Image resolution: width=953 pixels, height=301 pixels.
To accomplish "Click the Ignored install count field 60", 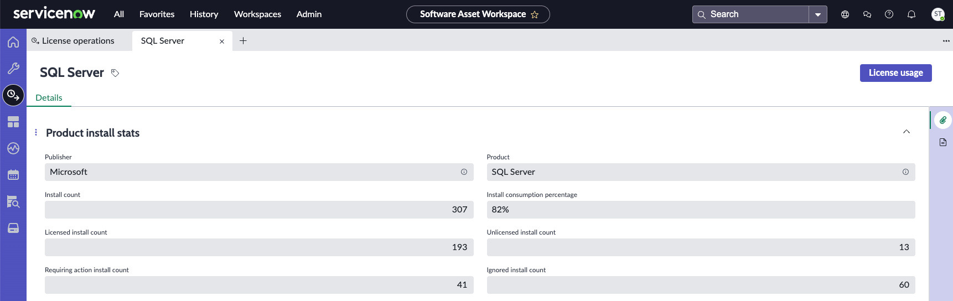I will pos(701,285).
